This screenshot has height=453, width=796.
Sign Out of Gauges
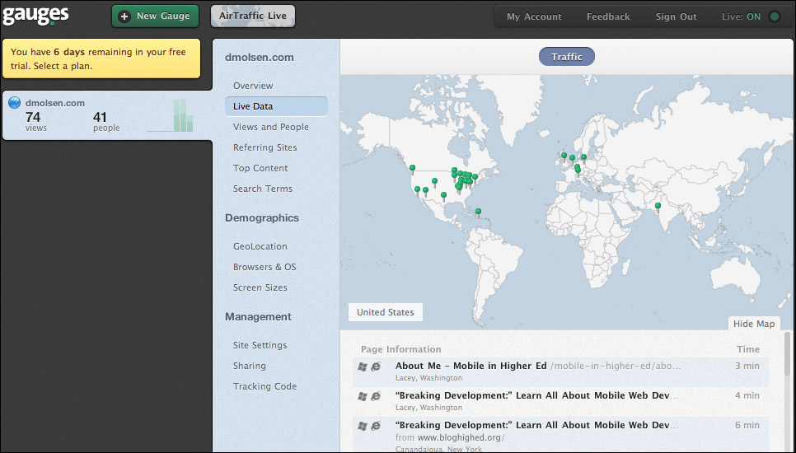[x=677, y=16]
